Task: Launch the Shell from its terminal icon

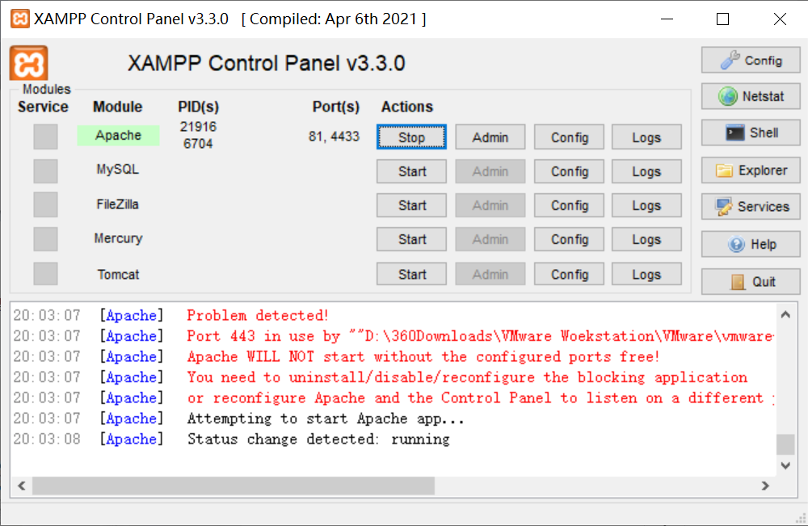Action: coord(750,133)
